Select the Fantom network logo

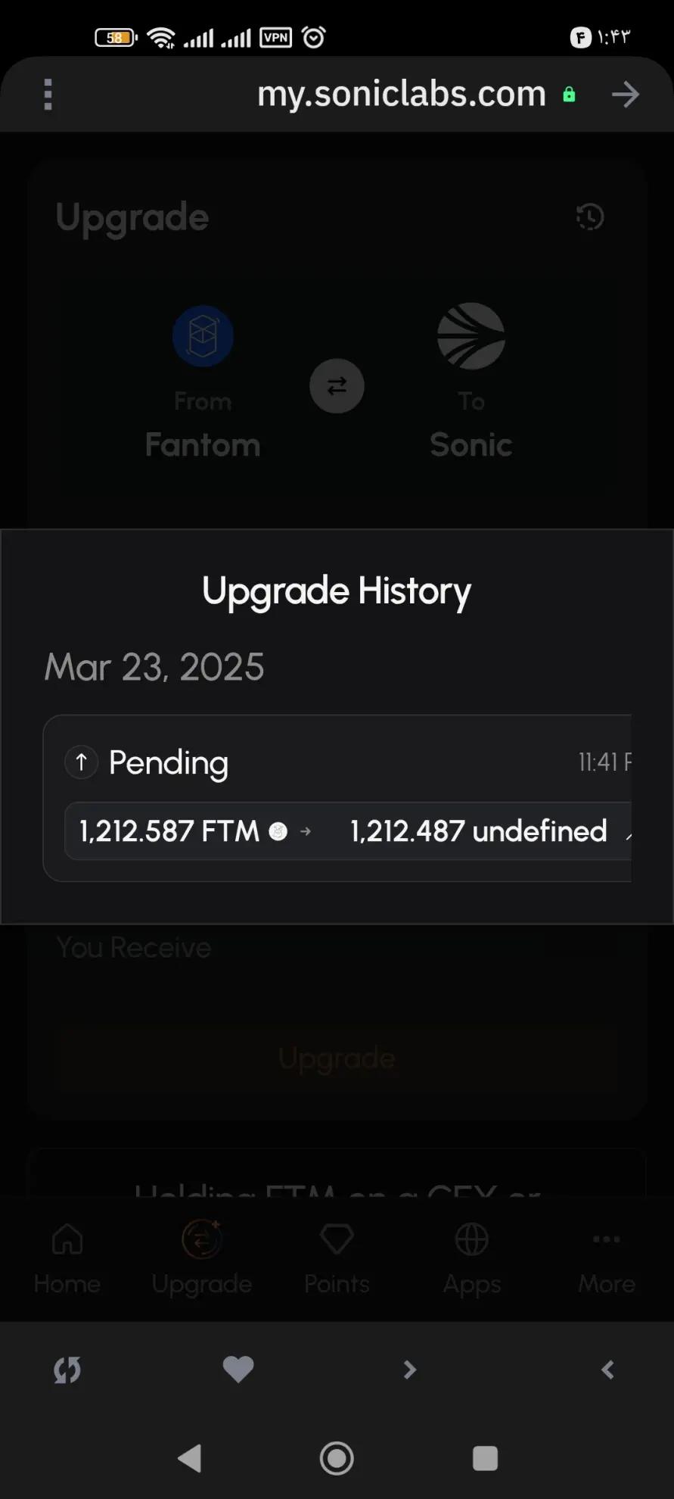coord(203,336)
